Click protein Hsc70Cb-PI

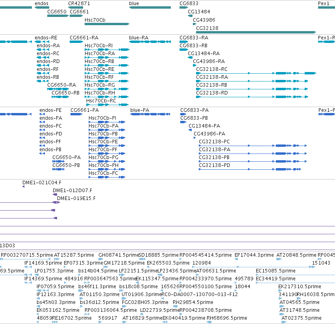[102, 118]
